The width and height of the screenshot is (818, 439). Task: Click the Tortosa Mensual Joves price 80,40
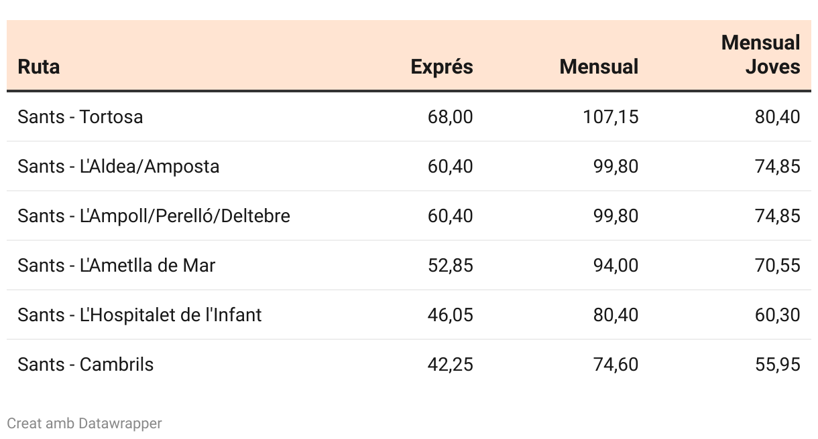(777, 117)
